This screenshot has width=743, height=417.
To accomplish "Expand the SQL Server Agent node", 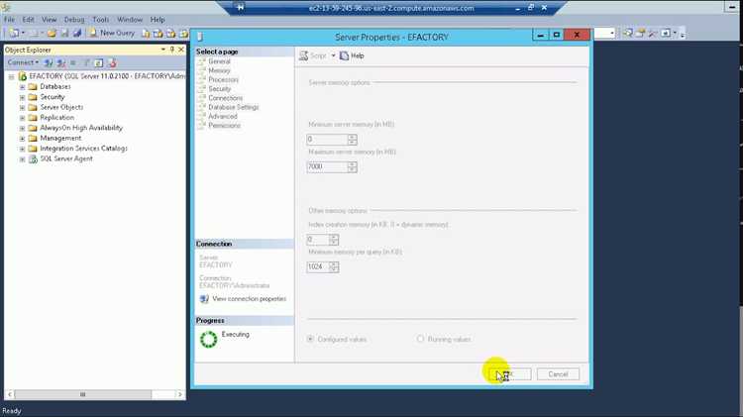I will point(22,159).
